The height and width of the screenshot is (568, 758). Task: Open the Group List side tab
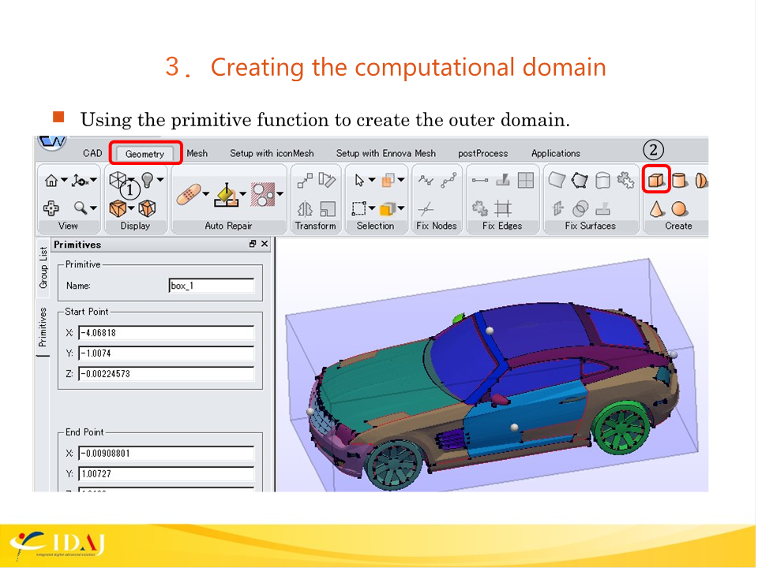pyautogui.click(x=43, y=268)
